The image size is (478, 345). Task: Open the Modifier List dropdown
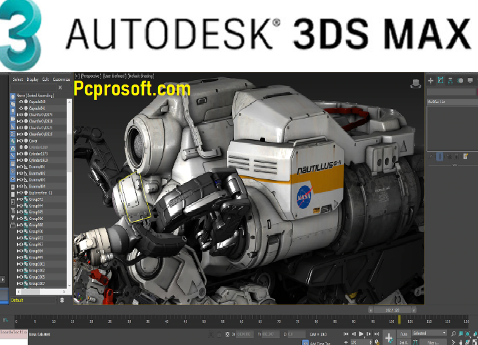click(452, 102)
